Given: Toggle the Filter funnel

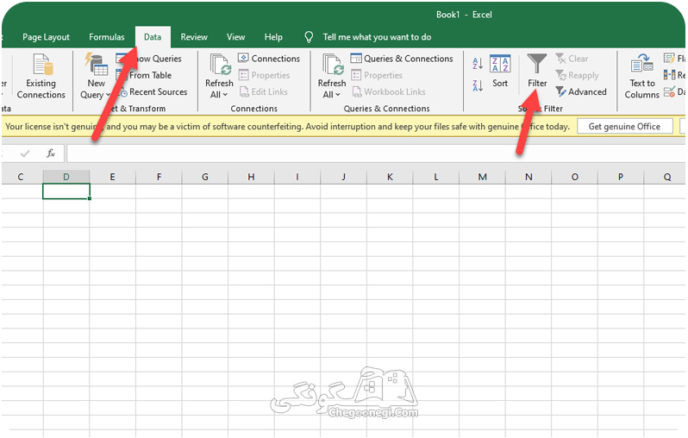Looking at the screenshot, I should pos(537,71).
